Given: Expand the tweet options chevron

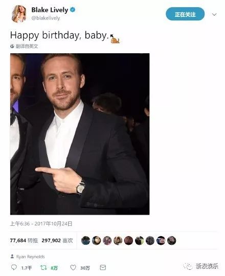Looking at the screenshot, I should [x=214, y=14].
